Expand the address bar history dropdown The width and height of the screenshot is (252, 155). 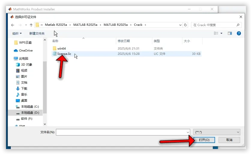(x=180, y=25)
